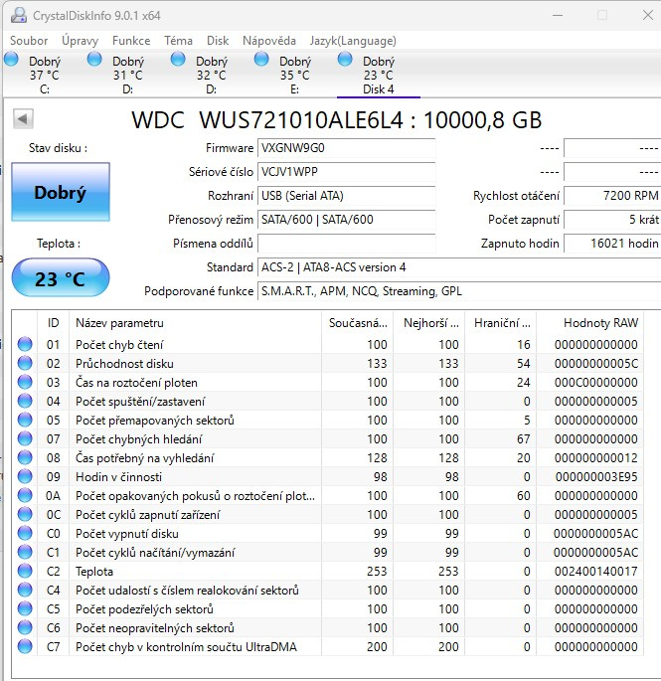
Task: Click status orb for attribute C2 Teplota
Action: tap(25, 571)
